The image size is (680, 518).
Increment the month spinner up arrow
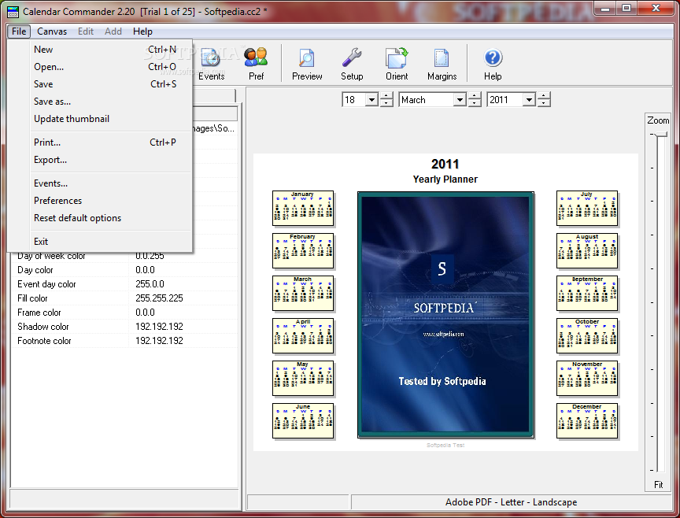475,96
